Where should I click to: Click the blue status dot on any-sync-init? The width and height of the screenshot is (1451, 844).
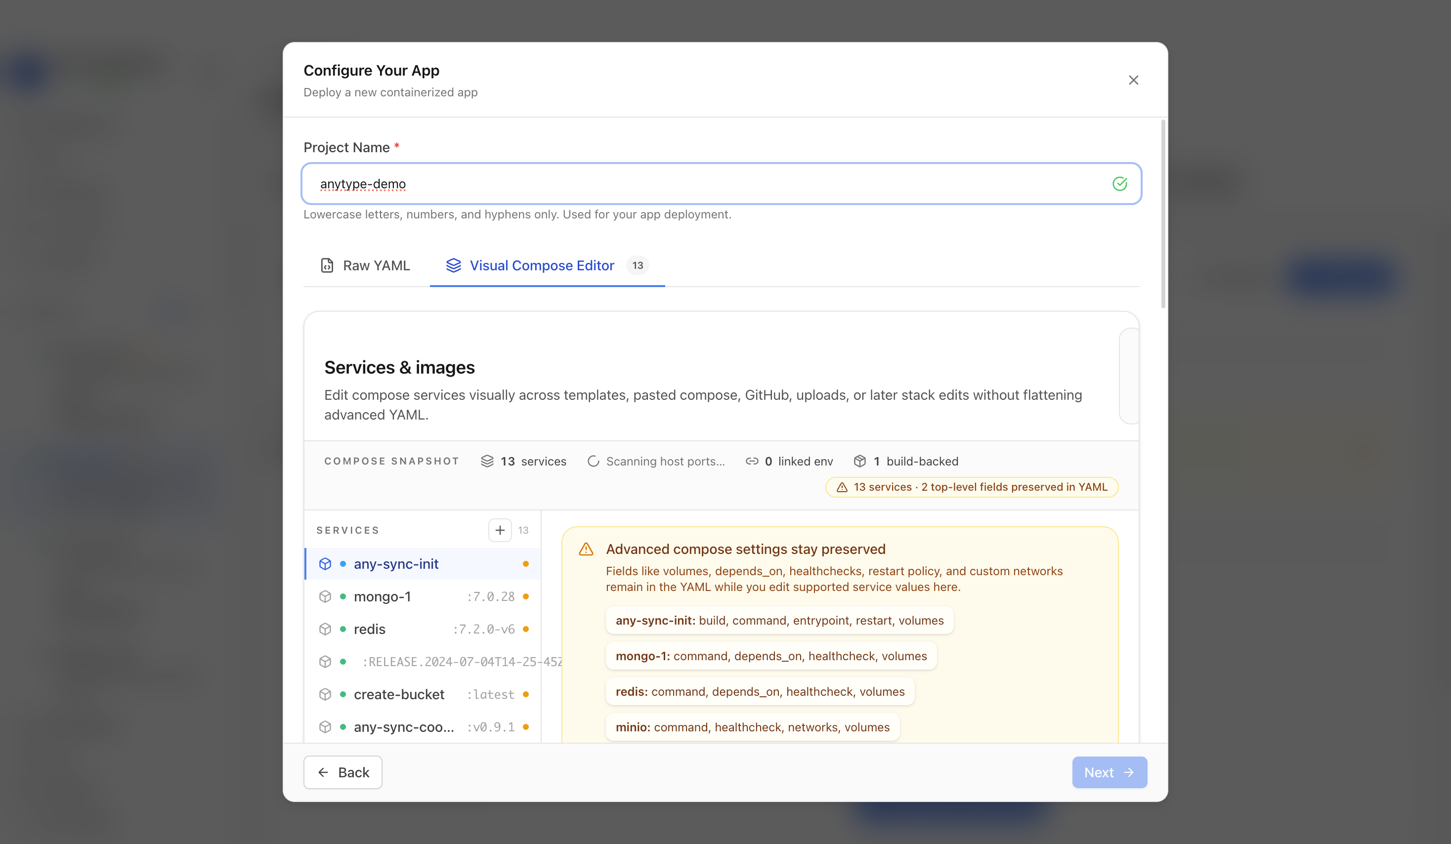coord(342,564)
